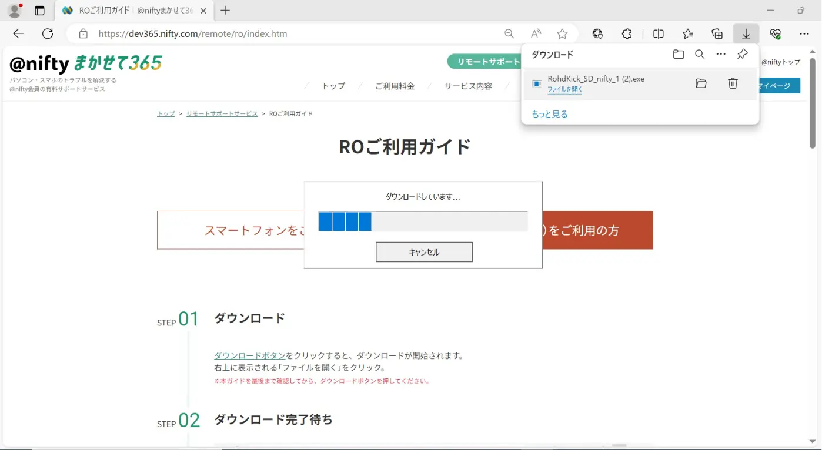View site information lock icon
Screen dimensions: 822x450
[83, 33]
